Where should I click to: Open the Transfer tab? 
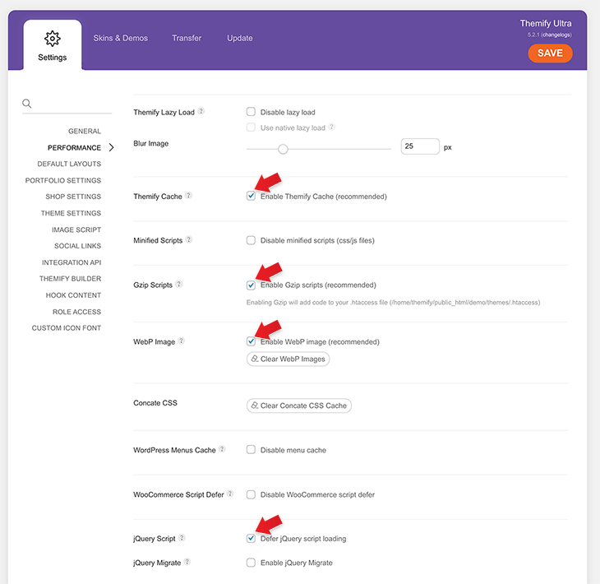[x=187, y=38]
